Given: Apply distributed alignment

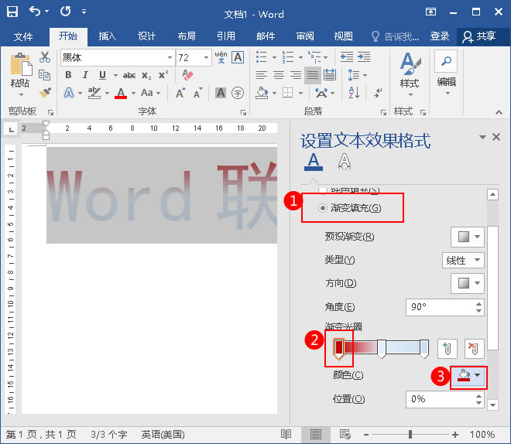Looking at the screenshot, I should point(330,75).
